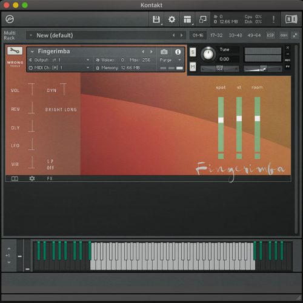Solo the Fingerimba instrument
This screenshot has height=303, width=303.
(193, 52)
